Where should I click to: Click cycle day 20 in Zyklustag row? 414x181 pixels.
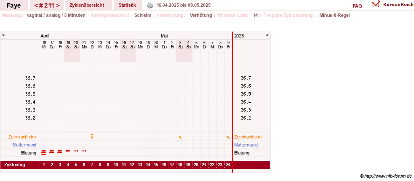(x=196, y=165)
